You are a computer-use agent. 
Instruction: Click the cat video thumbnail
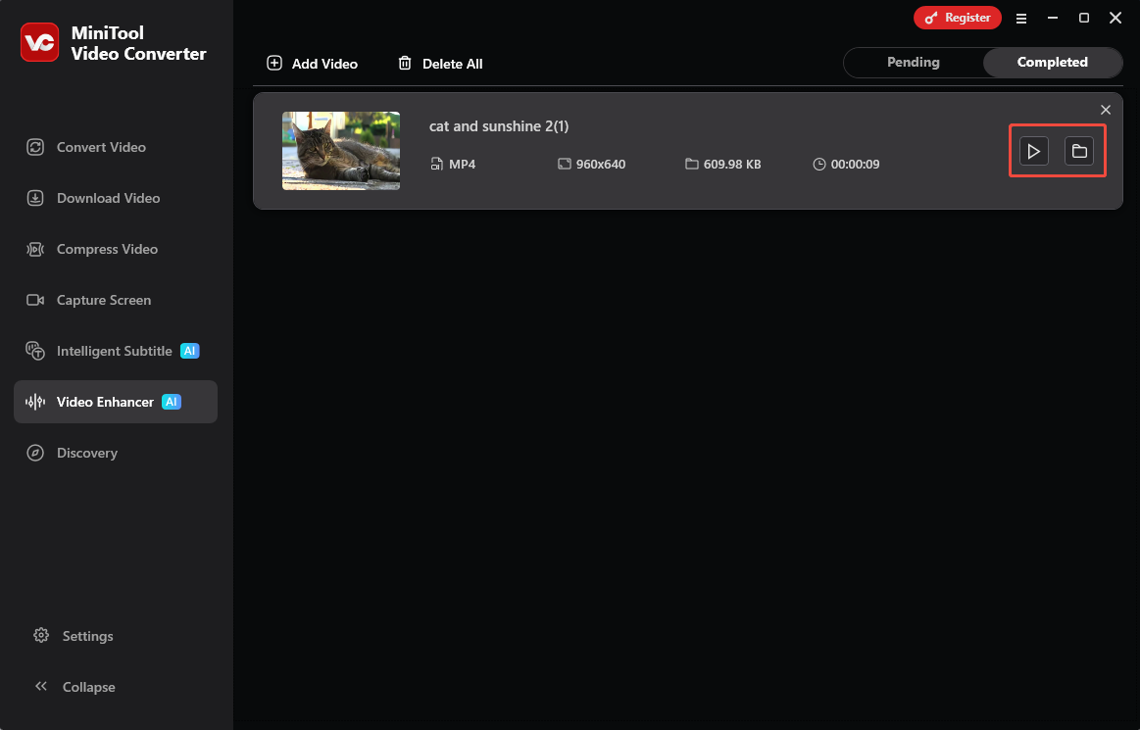[x=341, y=151]
